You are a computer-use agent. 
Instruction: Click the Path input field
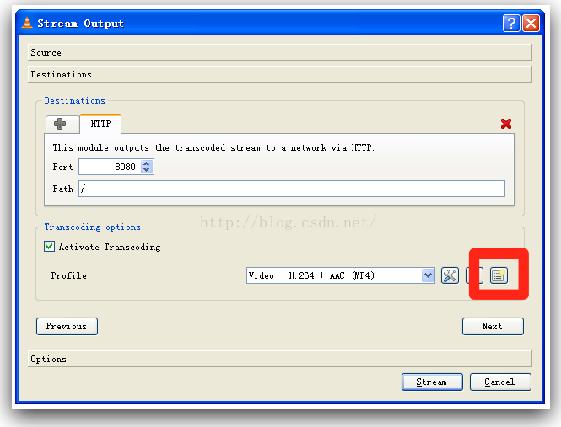tap(292, 189)
